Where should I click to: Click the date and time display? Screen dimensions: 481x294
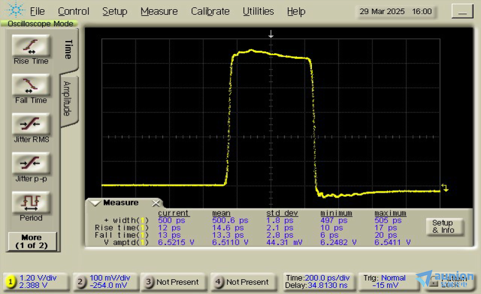tap(396, 11)
